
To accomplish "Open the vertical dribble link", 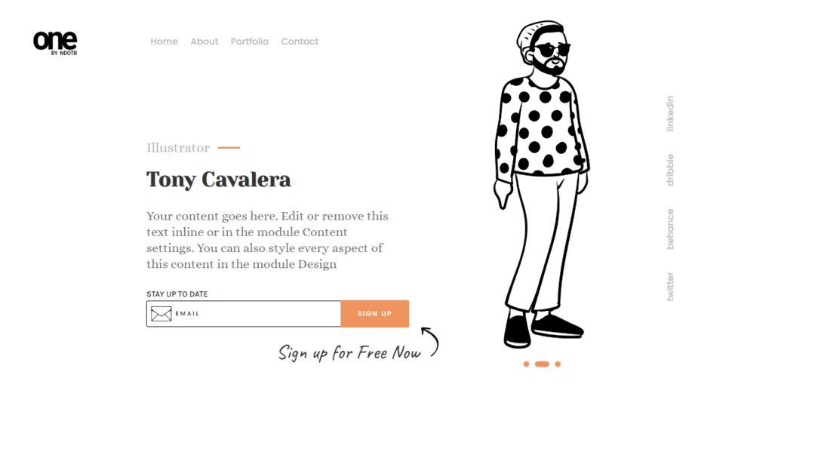I will 670,170.
